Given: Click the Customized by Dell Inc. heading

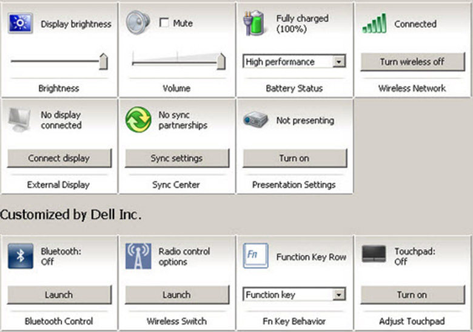Looking at the screenshot, I should 70,215.
